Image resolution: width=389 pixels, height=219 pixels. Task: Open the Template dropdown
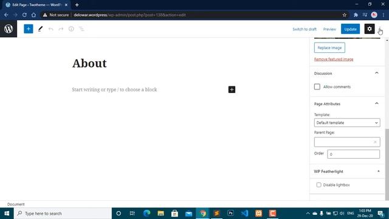(x=347, y=123)
